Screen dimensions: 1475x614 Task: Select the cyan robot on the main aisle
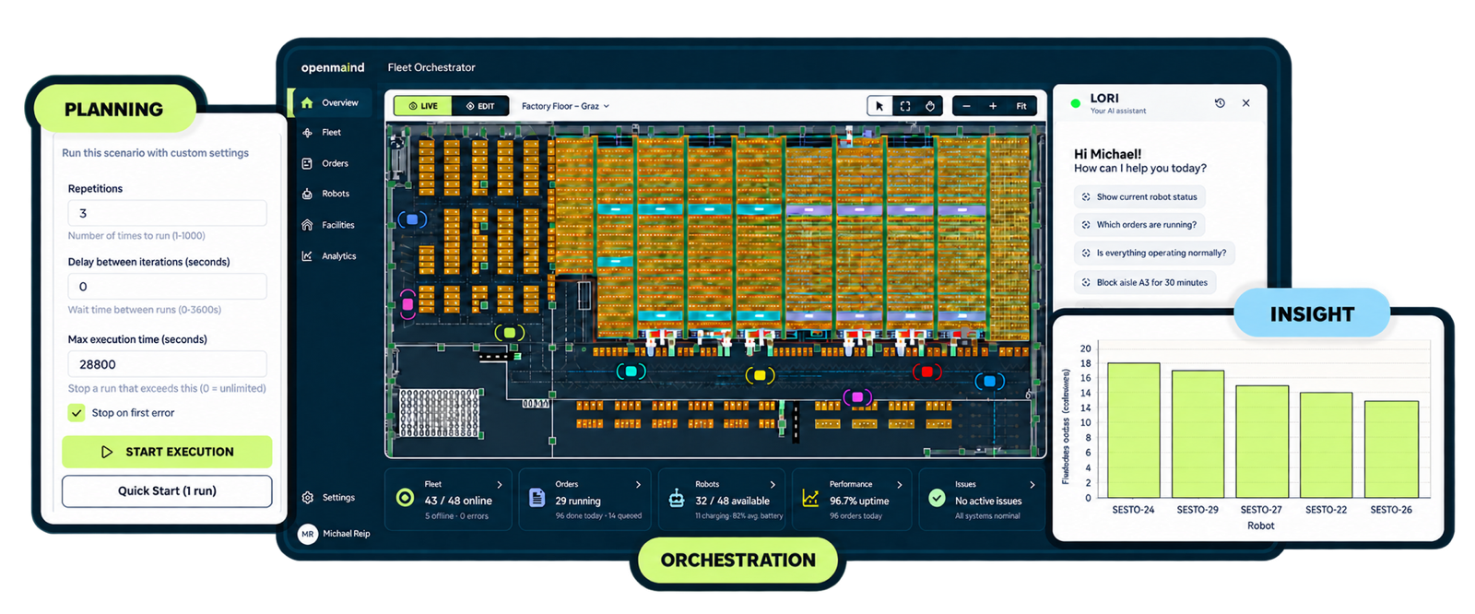click(x=631, y=372)
